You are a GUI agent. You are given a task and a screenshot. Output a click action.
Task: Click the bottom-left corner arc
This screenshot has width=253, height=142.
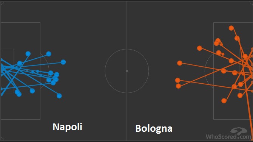coord(2,139)
